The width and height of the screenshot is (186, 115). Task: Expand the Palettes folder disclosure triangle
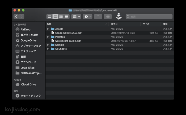click(48, 37)
